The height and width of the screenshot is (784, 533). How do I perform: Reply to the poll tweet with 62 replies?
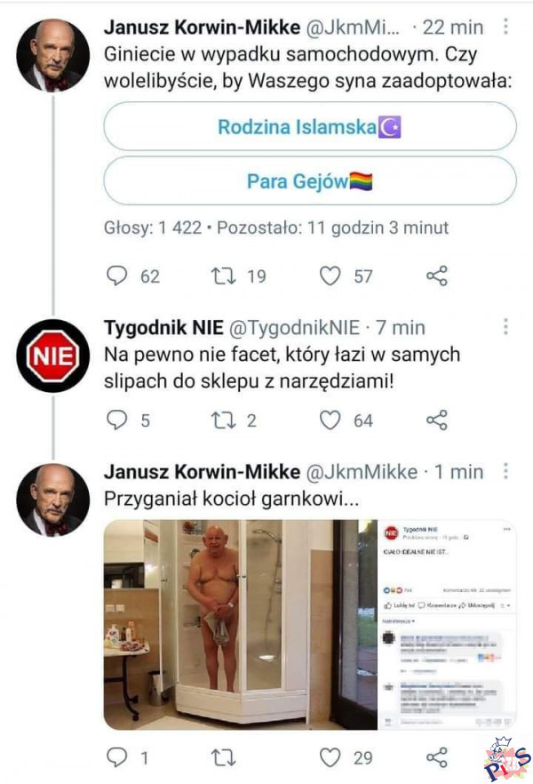tap(117, 276)
